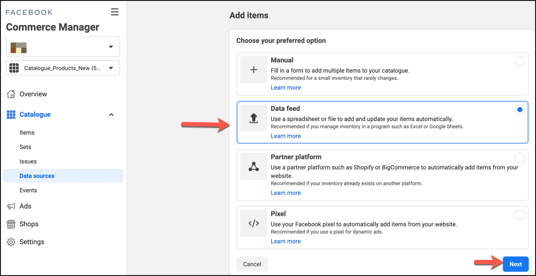The width and height of the screenshot is (536, 276).
Task: Click the Data feed upload icon
Action: point(254,118)
